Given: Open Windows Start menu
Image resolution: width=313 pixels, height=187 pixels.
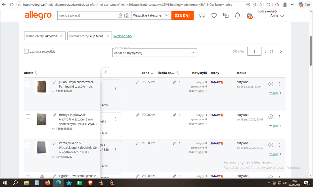Looking at the screenshot, I should click(5, 183).
